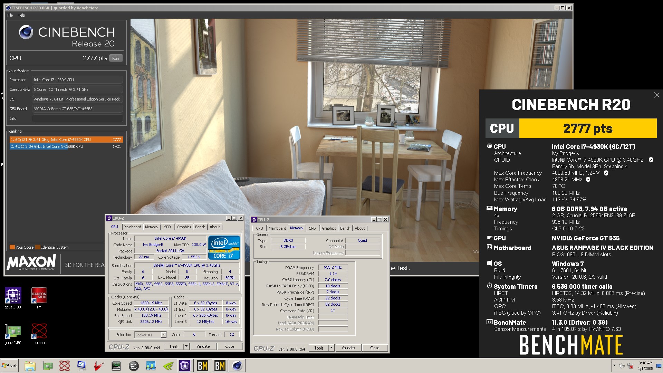Screen dimensions: 663x373
Task: Click the volume speaker icon in system tray
Action: pyautogui.click(x=622, y=366)
